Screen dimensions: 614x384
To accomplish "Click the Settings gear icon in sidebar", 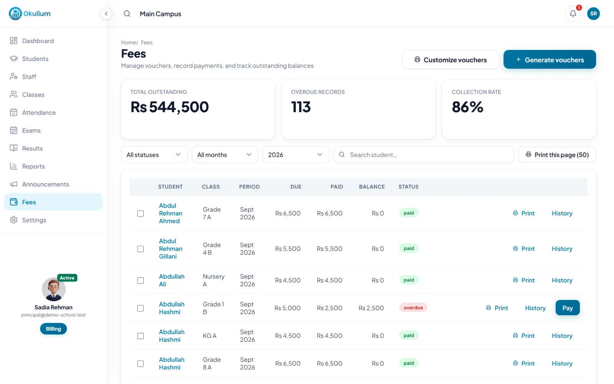I will (13, 220).
